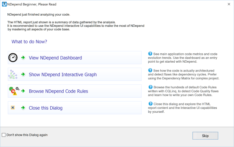This screenshot has height=147, width=234.
Task: Open Show NDepend Interactive Graph
Action: 74,74
